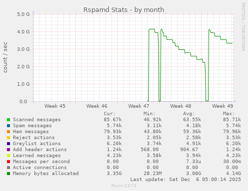
Task: Click the Memory bytes allocated dark green swatch
Action: click(x=8, y=174)
